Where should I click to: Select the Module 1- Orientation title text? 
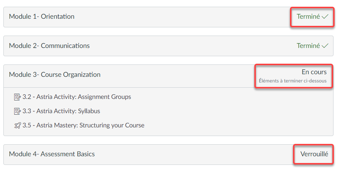42,16
